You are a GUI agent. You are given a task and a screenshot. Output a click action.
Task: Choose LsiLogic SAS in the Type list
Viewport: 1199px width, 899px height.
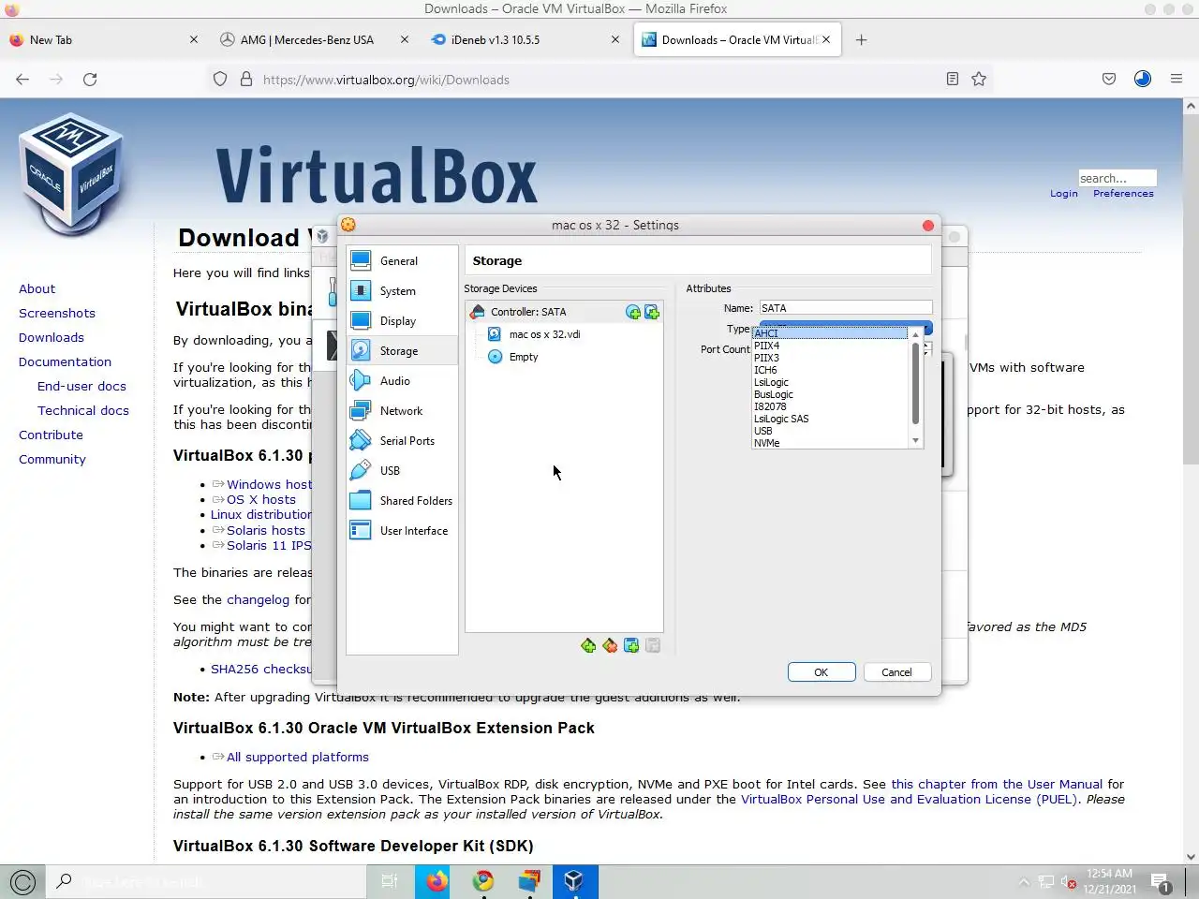831,419
